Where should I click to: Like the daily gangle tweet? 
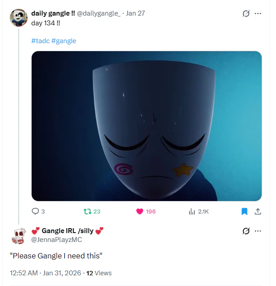pyautogui.click(x=140, y=211)
